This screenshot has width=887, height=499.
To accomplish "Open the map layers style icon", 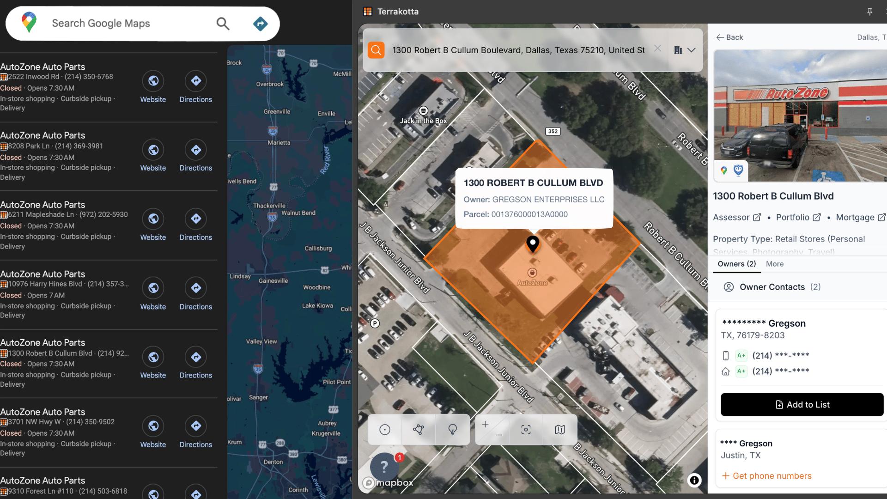I will tap(560, 430).
